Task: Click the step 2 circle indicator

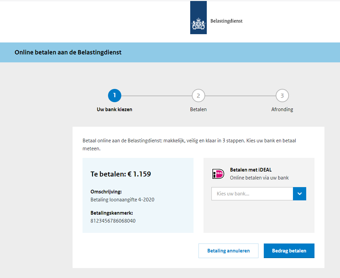Action: pos(198,96)
